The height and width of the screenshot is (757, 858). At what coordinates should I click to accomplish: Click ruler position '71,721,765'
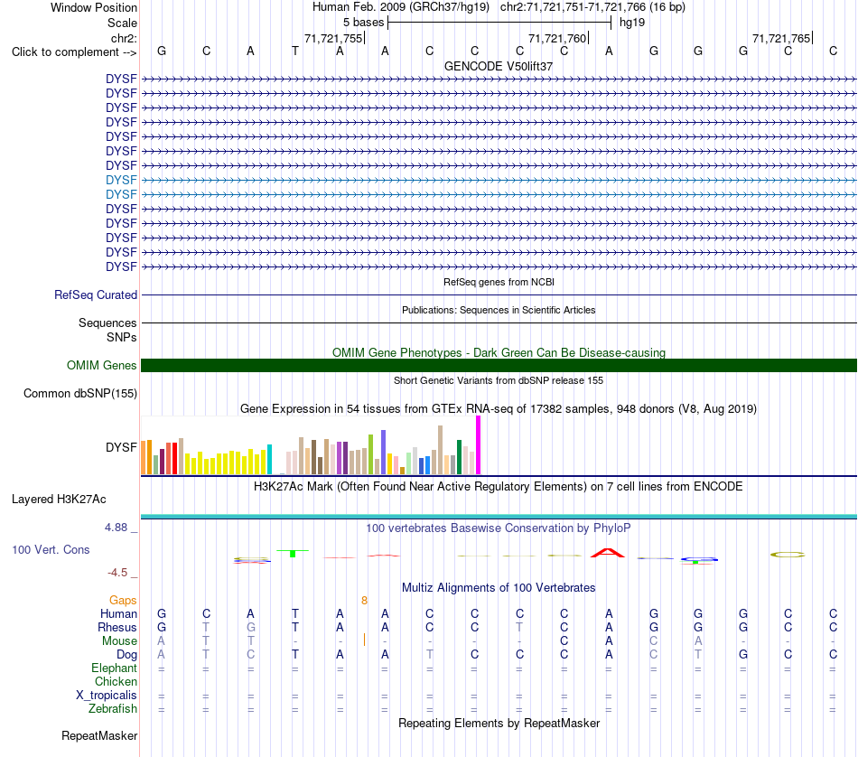click(781, 38)
